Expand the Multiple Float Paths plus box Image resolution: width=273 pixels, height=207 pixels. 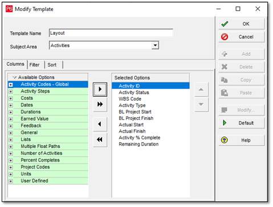[11, 147]
